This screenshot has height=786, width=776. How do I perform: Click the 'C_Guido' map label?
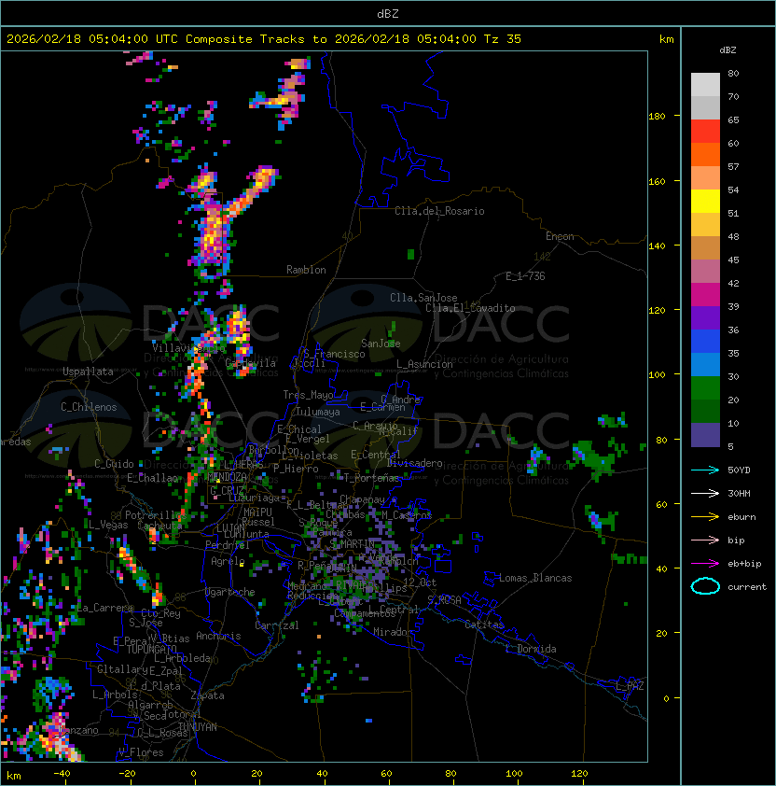114,464
